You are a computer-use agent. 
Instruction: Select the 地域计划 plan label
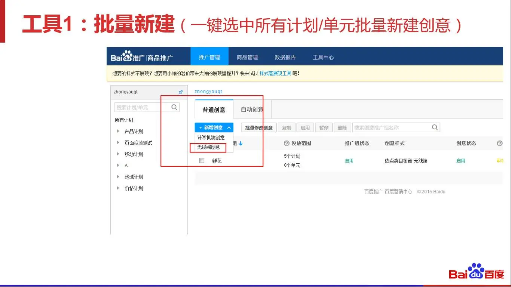coord(134,177)
